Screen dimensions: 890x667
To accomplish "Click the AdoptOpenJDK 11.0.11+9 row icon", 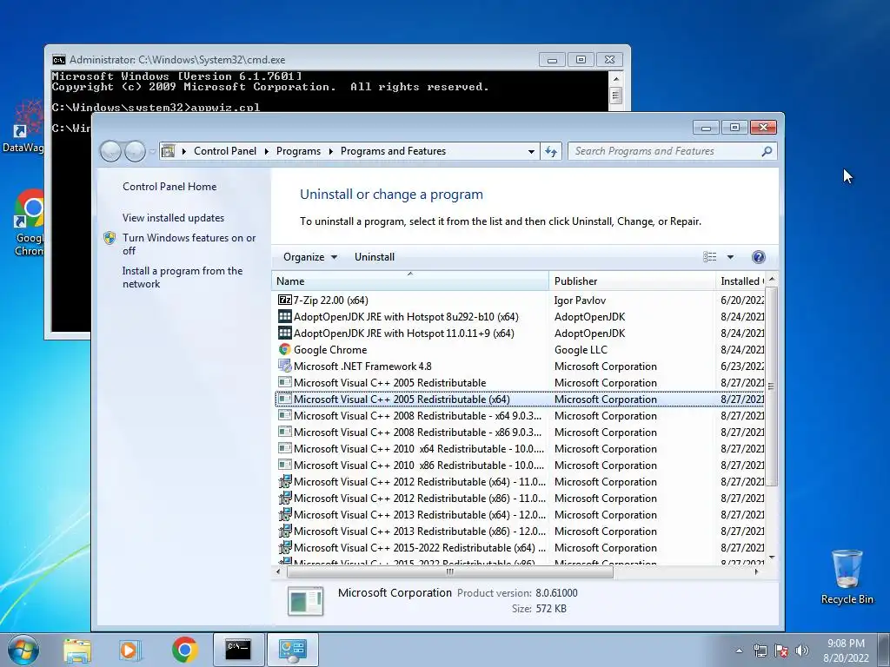I will (x=284, y=333).
